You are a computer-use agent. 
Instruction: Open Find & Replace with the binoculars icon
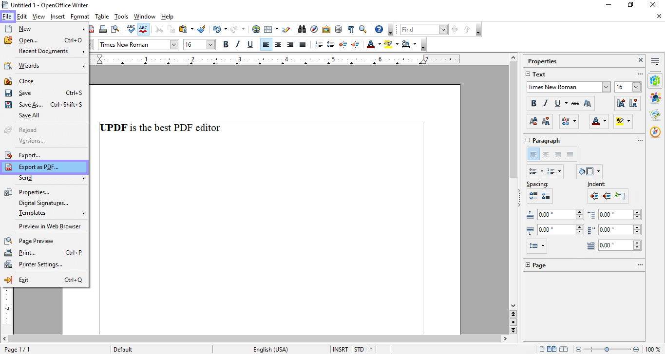[302, 29]
